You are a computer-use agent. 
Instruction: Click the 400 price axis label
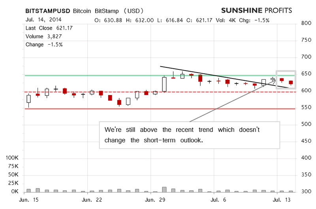click(306, 158)
